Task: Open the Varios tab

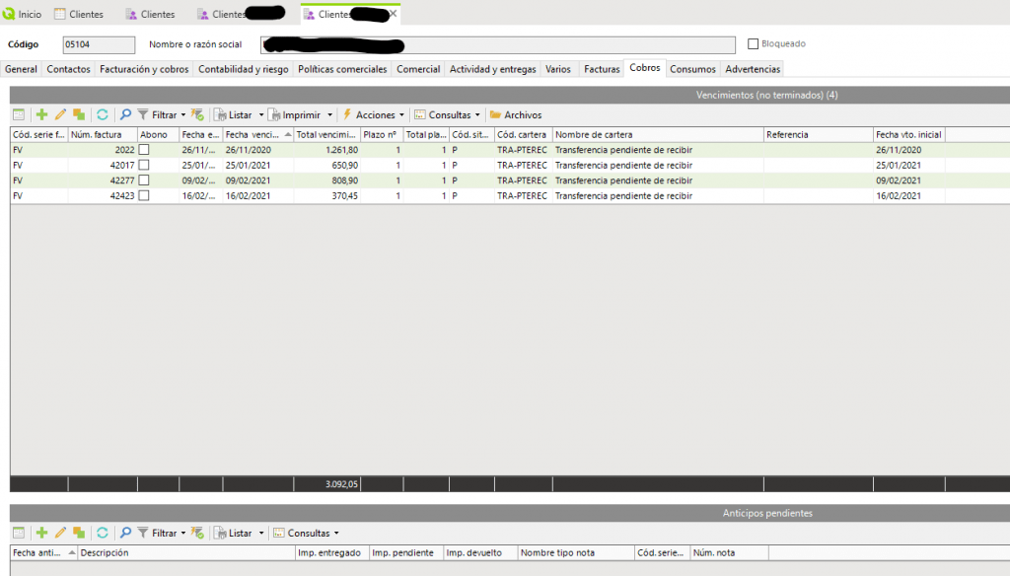Action: tap(558, 69)
